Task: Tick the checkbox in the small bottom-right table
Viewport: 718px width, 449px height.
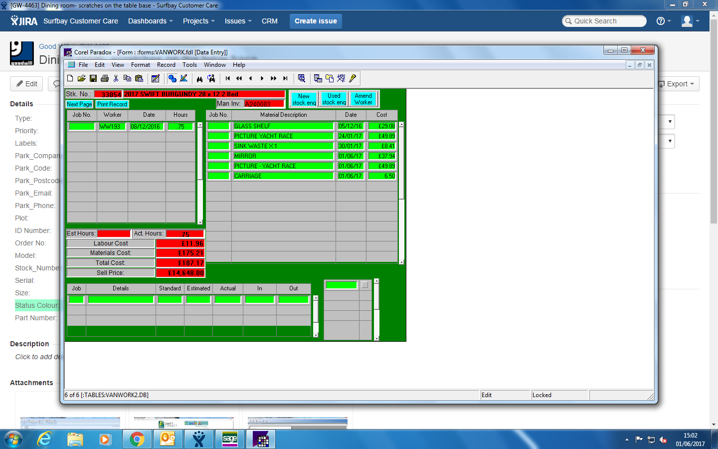Action: [x=365, y=285]
